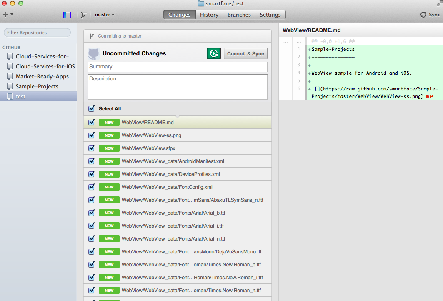Select the Market-Ready-Apps repository
This screenshot has width=443, height=301.
38,76
